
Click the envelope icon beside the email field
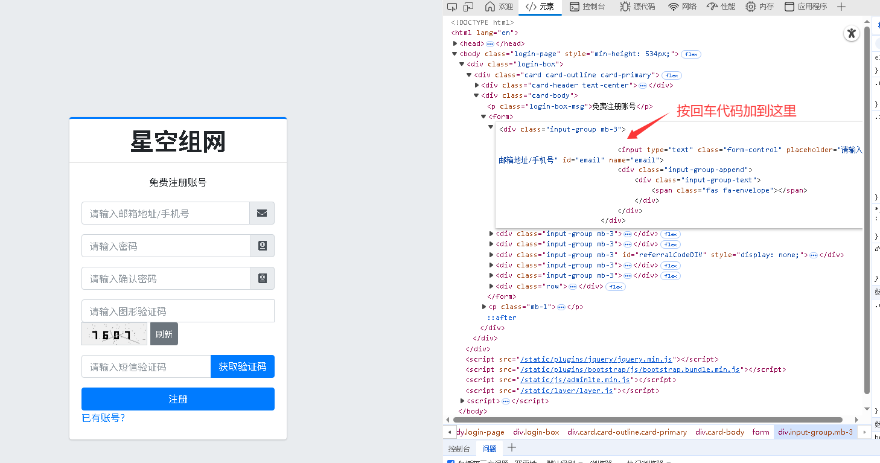pos(262,213)
